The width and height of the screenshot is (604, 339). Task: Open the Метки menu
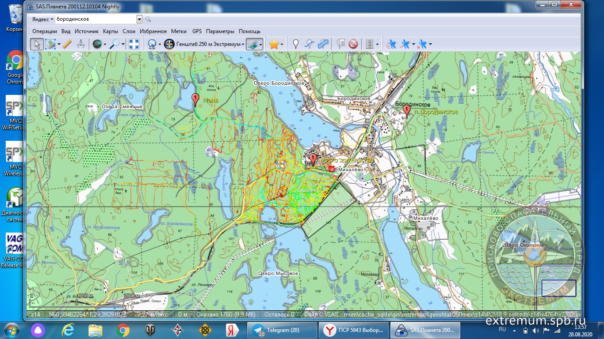click(179, 31)
